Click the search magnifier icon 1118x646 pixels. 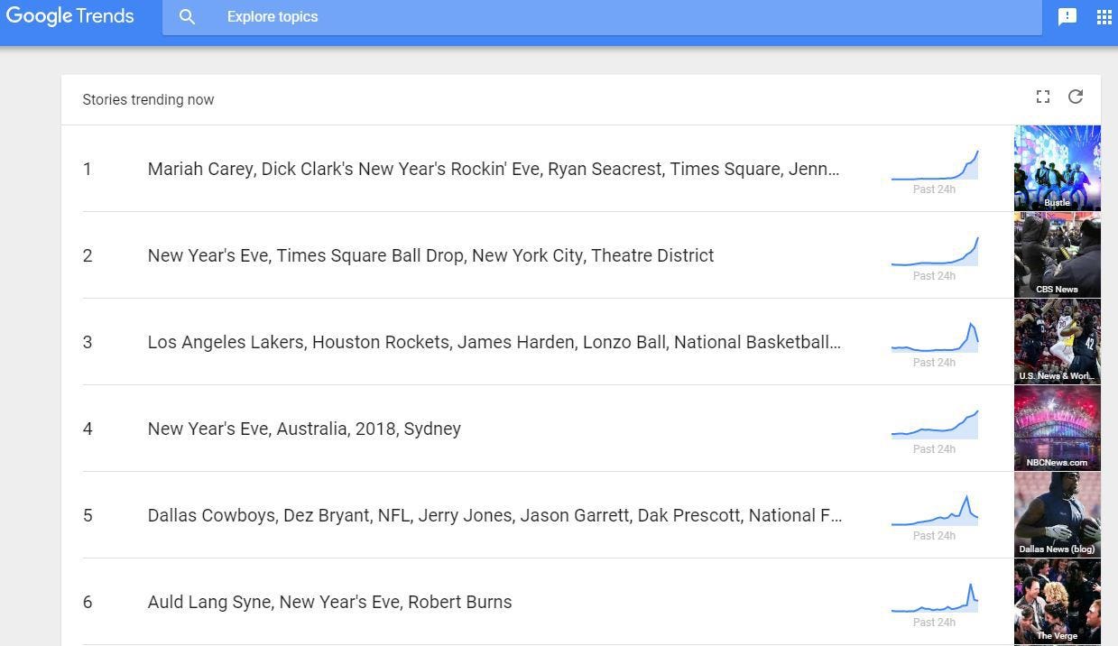click(187, 17)
